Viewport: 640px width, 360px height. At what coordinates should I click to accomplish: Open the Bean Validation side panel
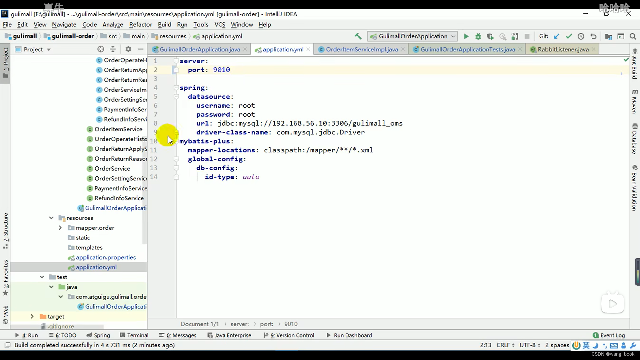click(634, 187)
